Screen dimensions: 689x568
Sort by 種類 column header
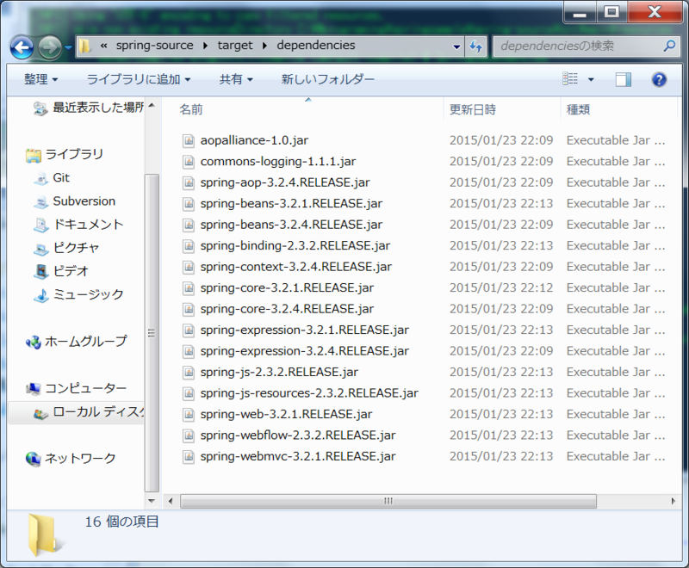[x=578, y=109]
